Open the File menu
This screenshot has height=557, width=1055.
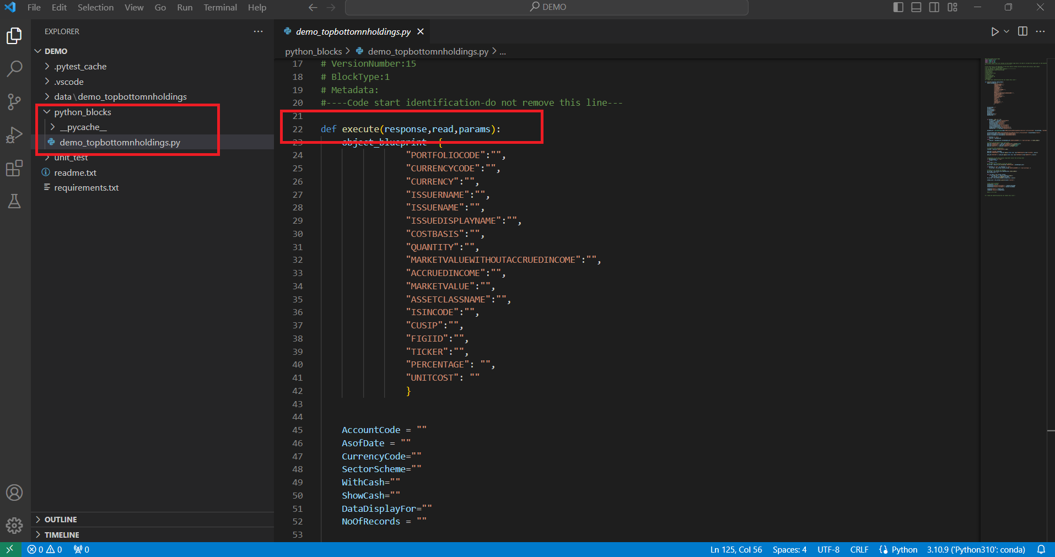click(x=34, y=7)
